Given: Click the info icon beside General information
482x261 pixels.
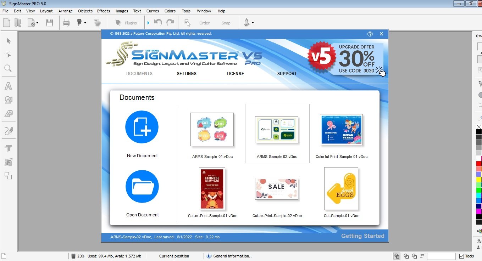Looking at the screenshot, I should click(x=209, y=256).
